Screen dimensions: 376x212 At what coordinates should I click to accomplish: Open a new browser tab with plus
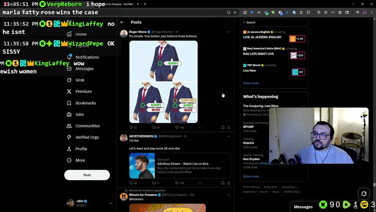tap(145, 4)
